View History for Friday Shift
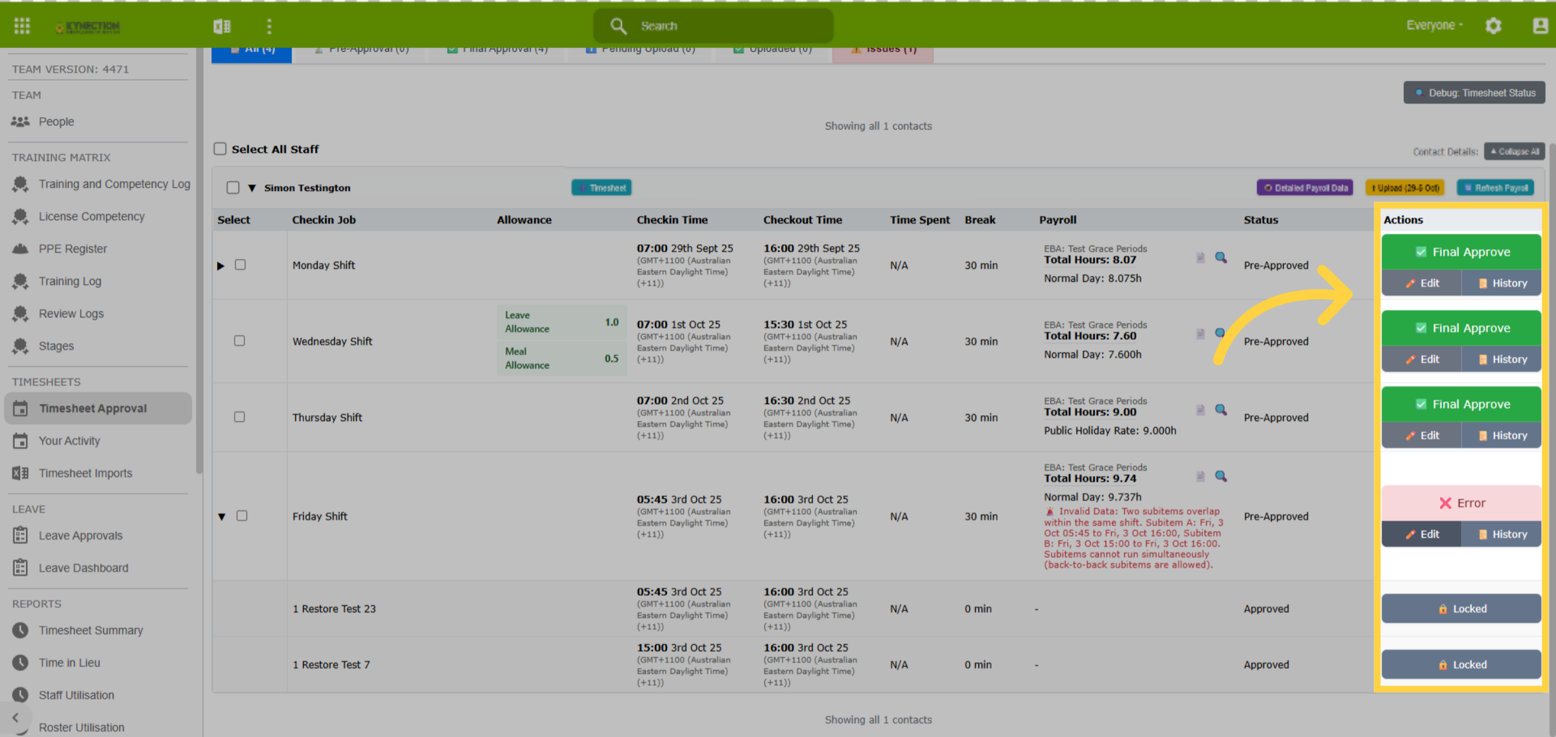The width and height of the screenshot is (1556, 737). coord(1502,534)
